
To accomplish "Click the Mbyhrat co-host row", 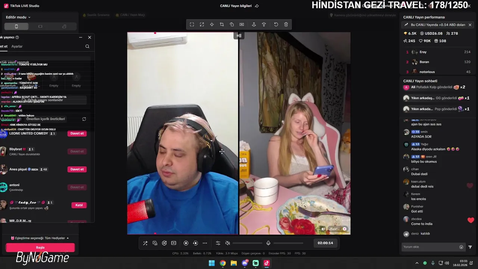I will [x=43, y=151].
